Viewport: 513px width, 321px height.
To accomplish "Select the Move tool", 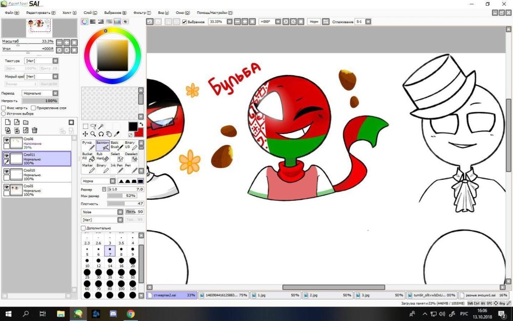I will [x=85, y=134].
